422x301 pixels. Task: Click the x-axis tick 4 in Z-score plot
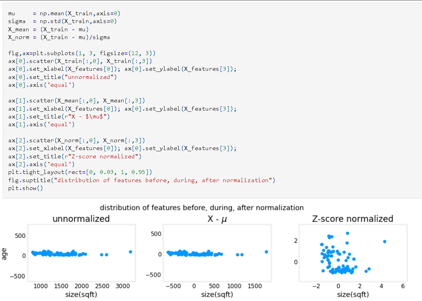click(x=381, y=286)
